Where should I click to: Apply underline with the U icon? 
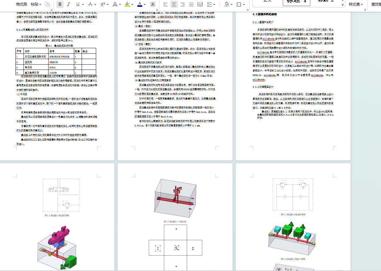pos(77,4)
